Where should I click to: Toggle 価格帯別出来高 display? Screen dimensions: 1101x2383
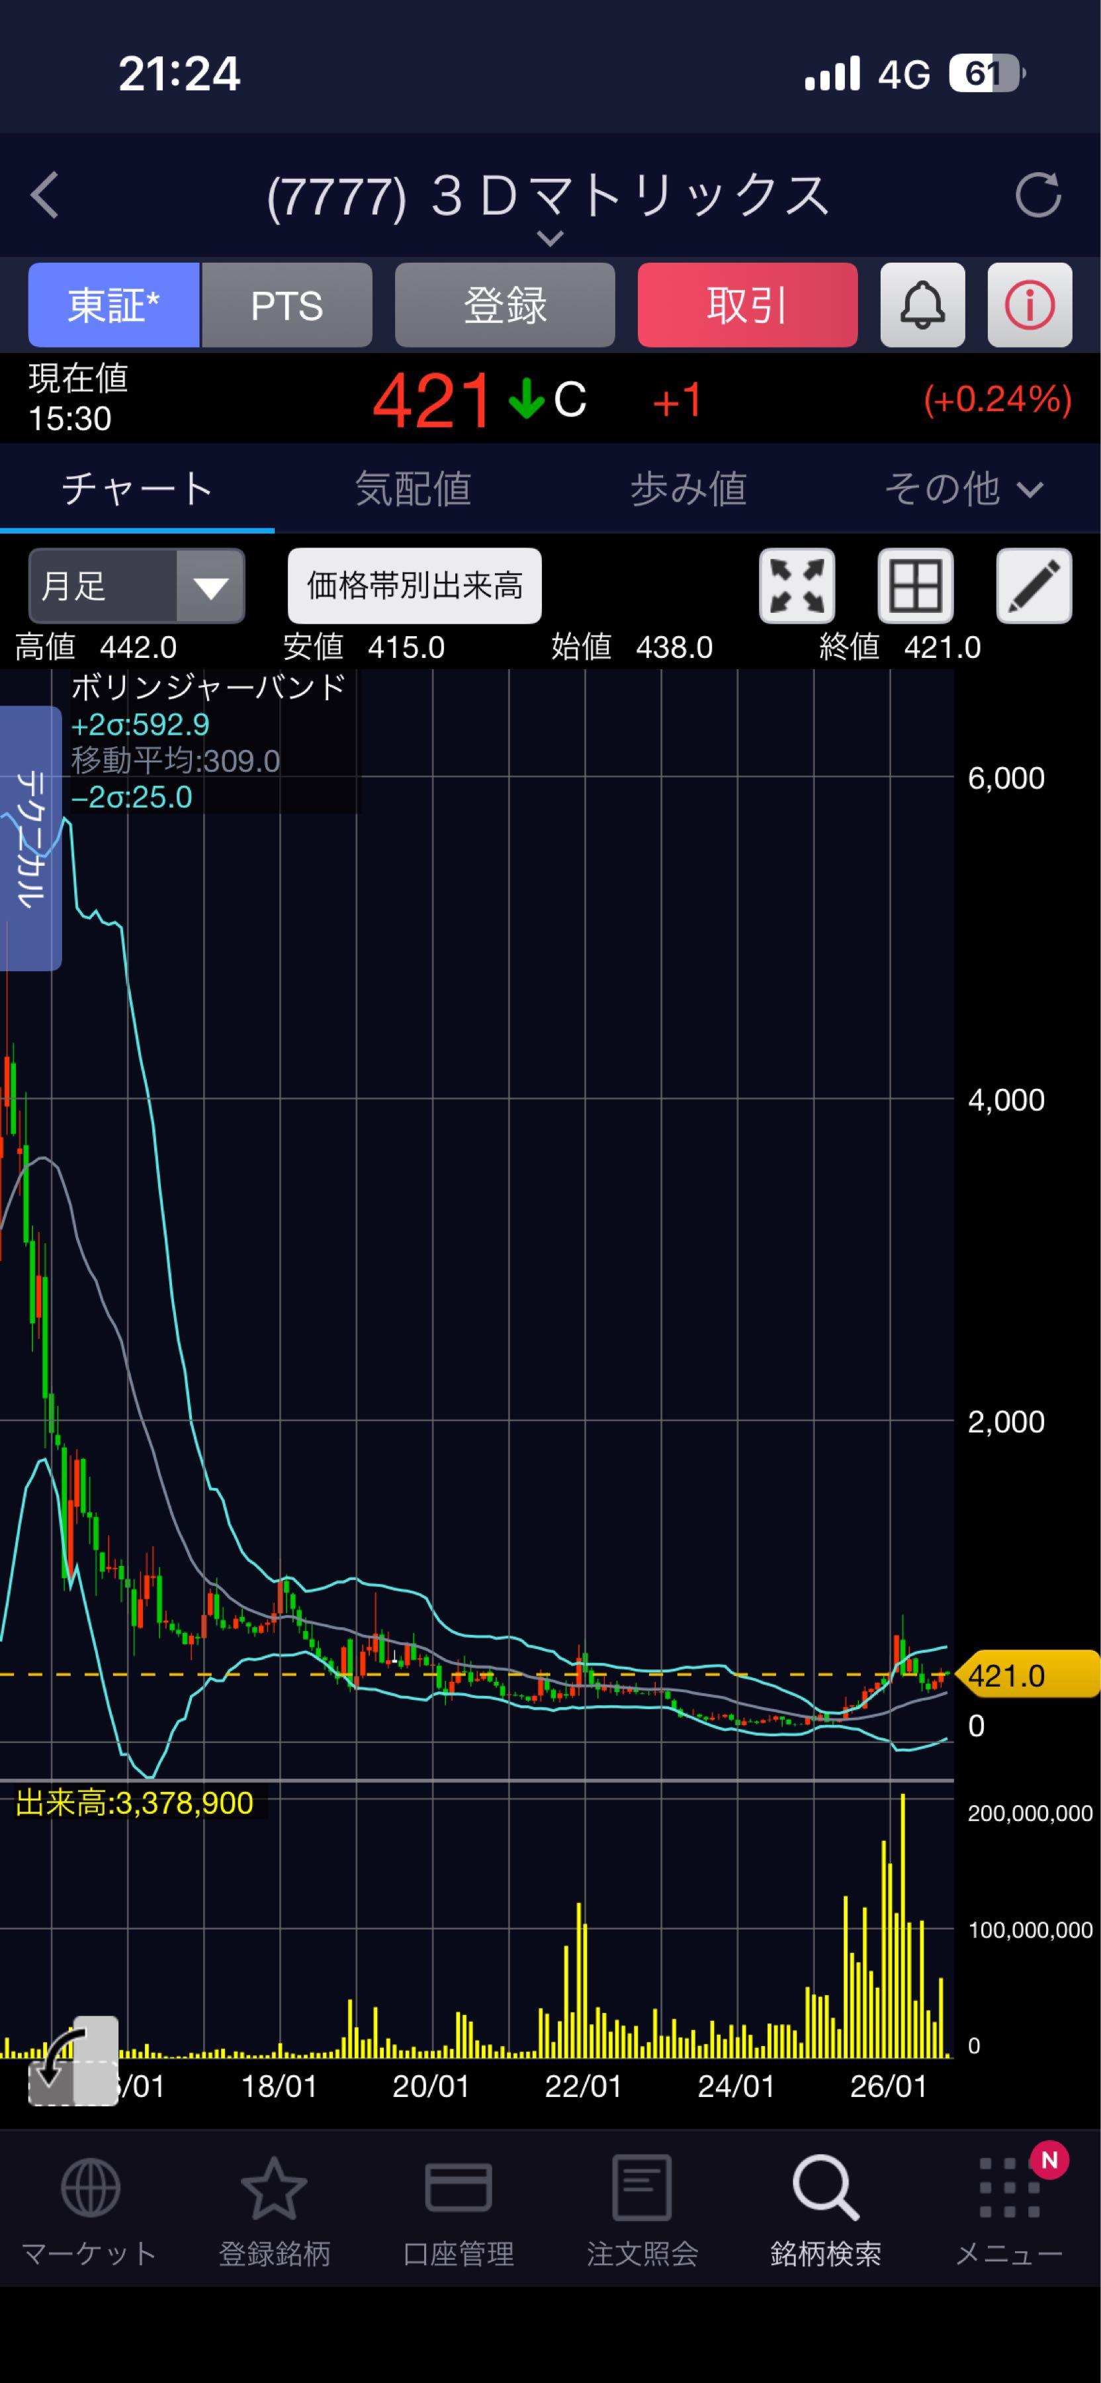coord(414,586)
